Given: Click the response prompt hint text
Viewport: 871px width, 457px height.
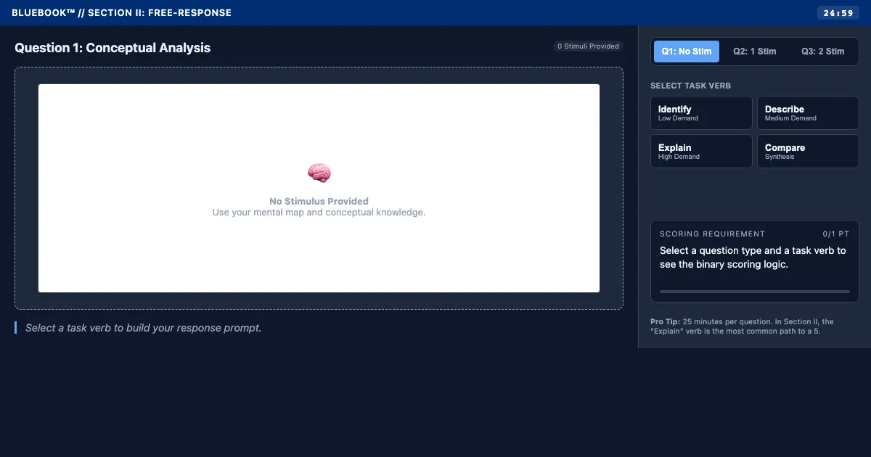Looking at the screenshot, I should pyautogui.click(x=143, y=328).
